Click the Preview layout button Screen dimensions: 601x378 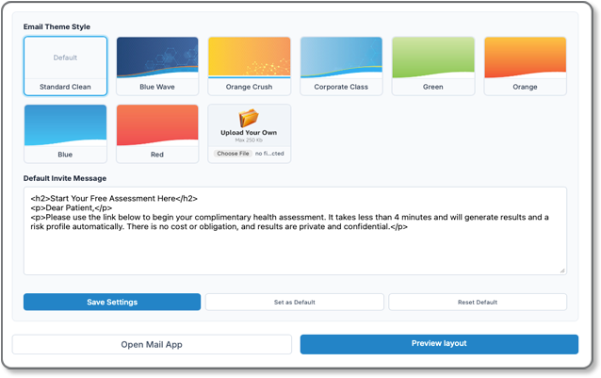pos(439,344)
